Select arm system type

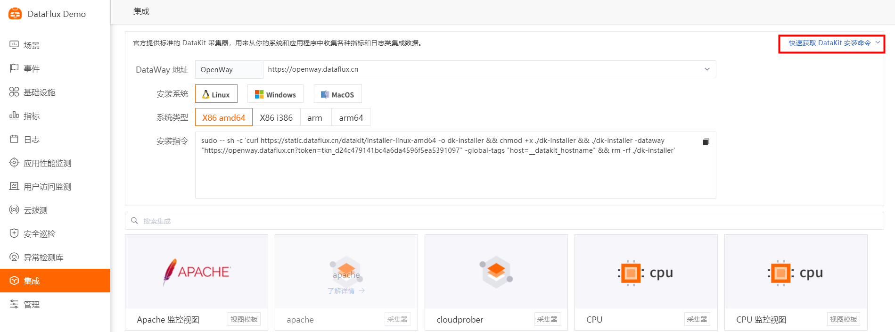coord(315,117)
